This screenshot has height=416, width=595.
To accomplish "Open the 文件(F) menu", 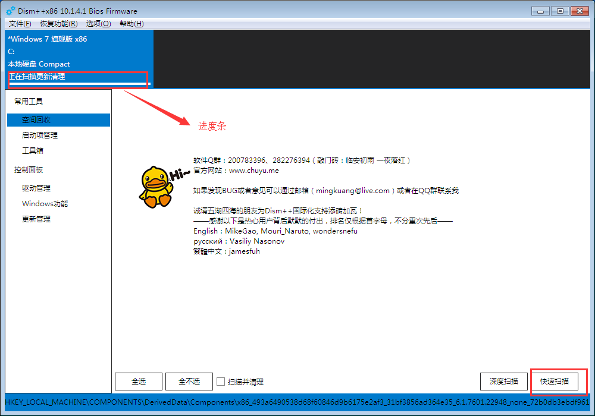I will tap(20, 24).
